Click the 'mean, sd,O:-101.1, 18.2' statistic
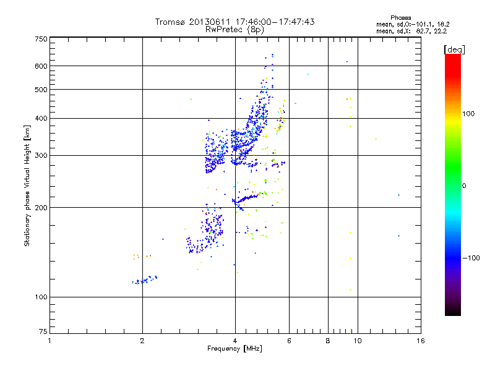This screenshot has height=371, width=495. (413, 24)
